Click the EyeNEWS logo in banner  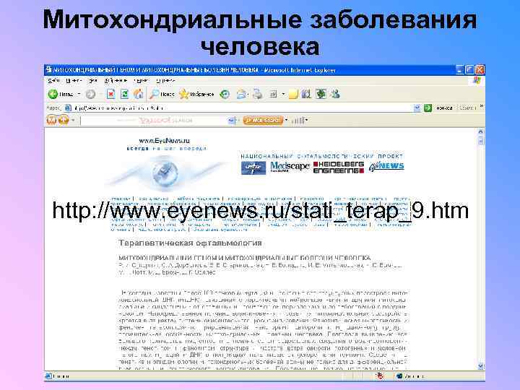point(386,166)
